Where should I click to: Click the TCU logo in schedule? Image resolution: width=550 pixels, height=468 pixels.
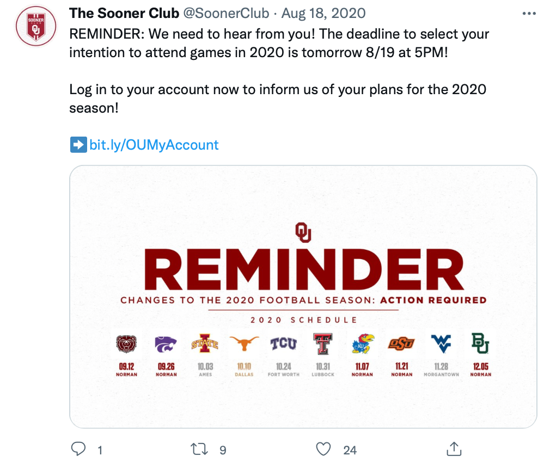point(284,343)
